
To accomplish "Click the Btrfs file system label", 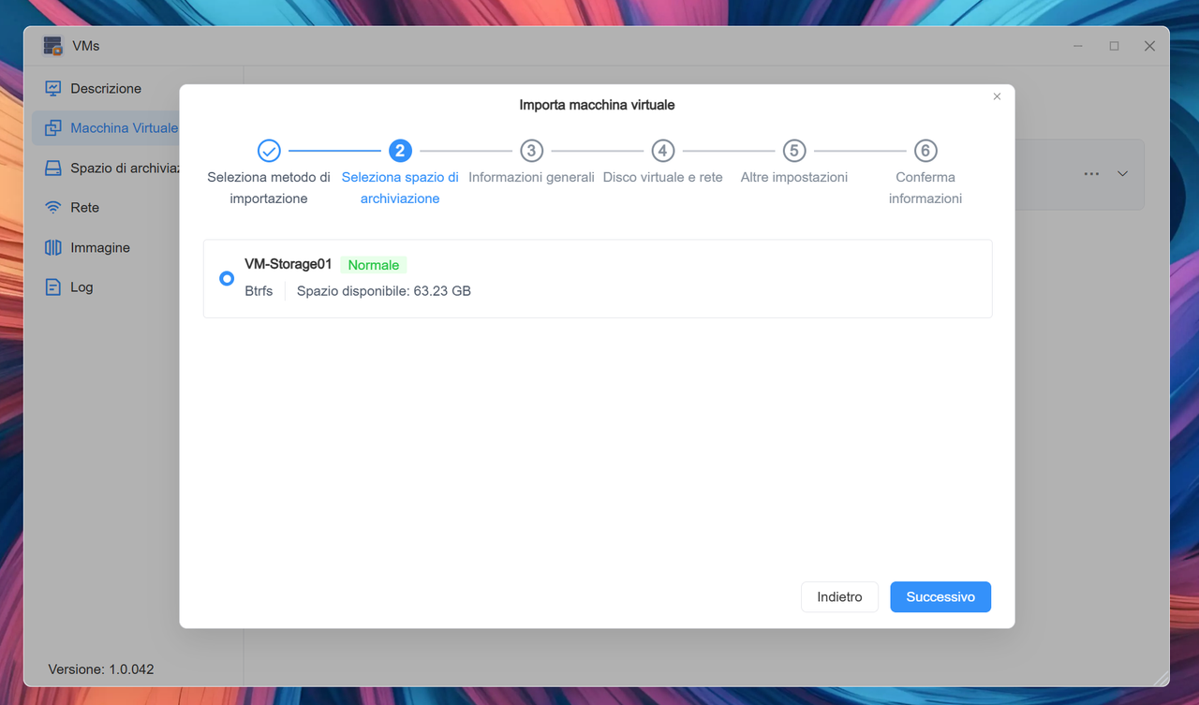I will [259, 291].
